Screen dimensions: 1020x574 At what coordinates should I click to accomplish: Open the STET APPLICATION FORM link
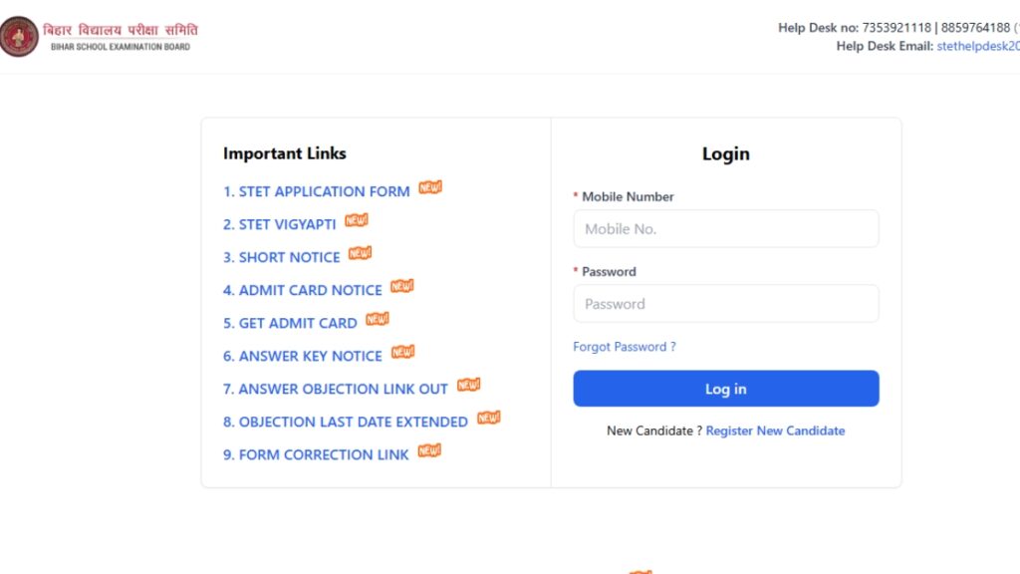pyautogui.click(x=321, y=191)
